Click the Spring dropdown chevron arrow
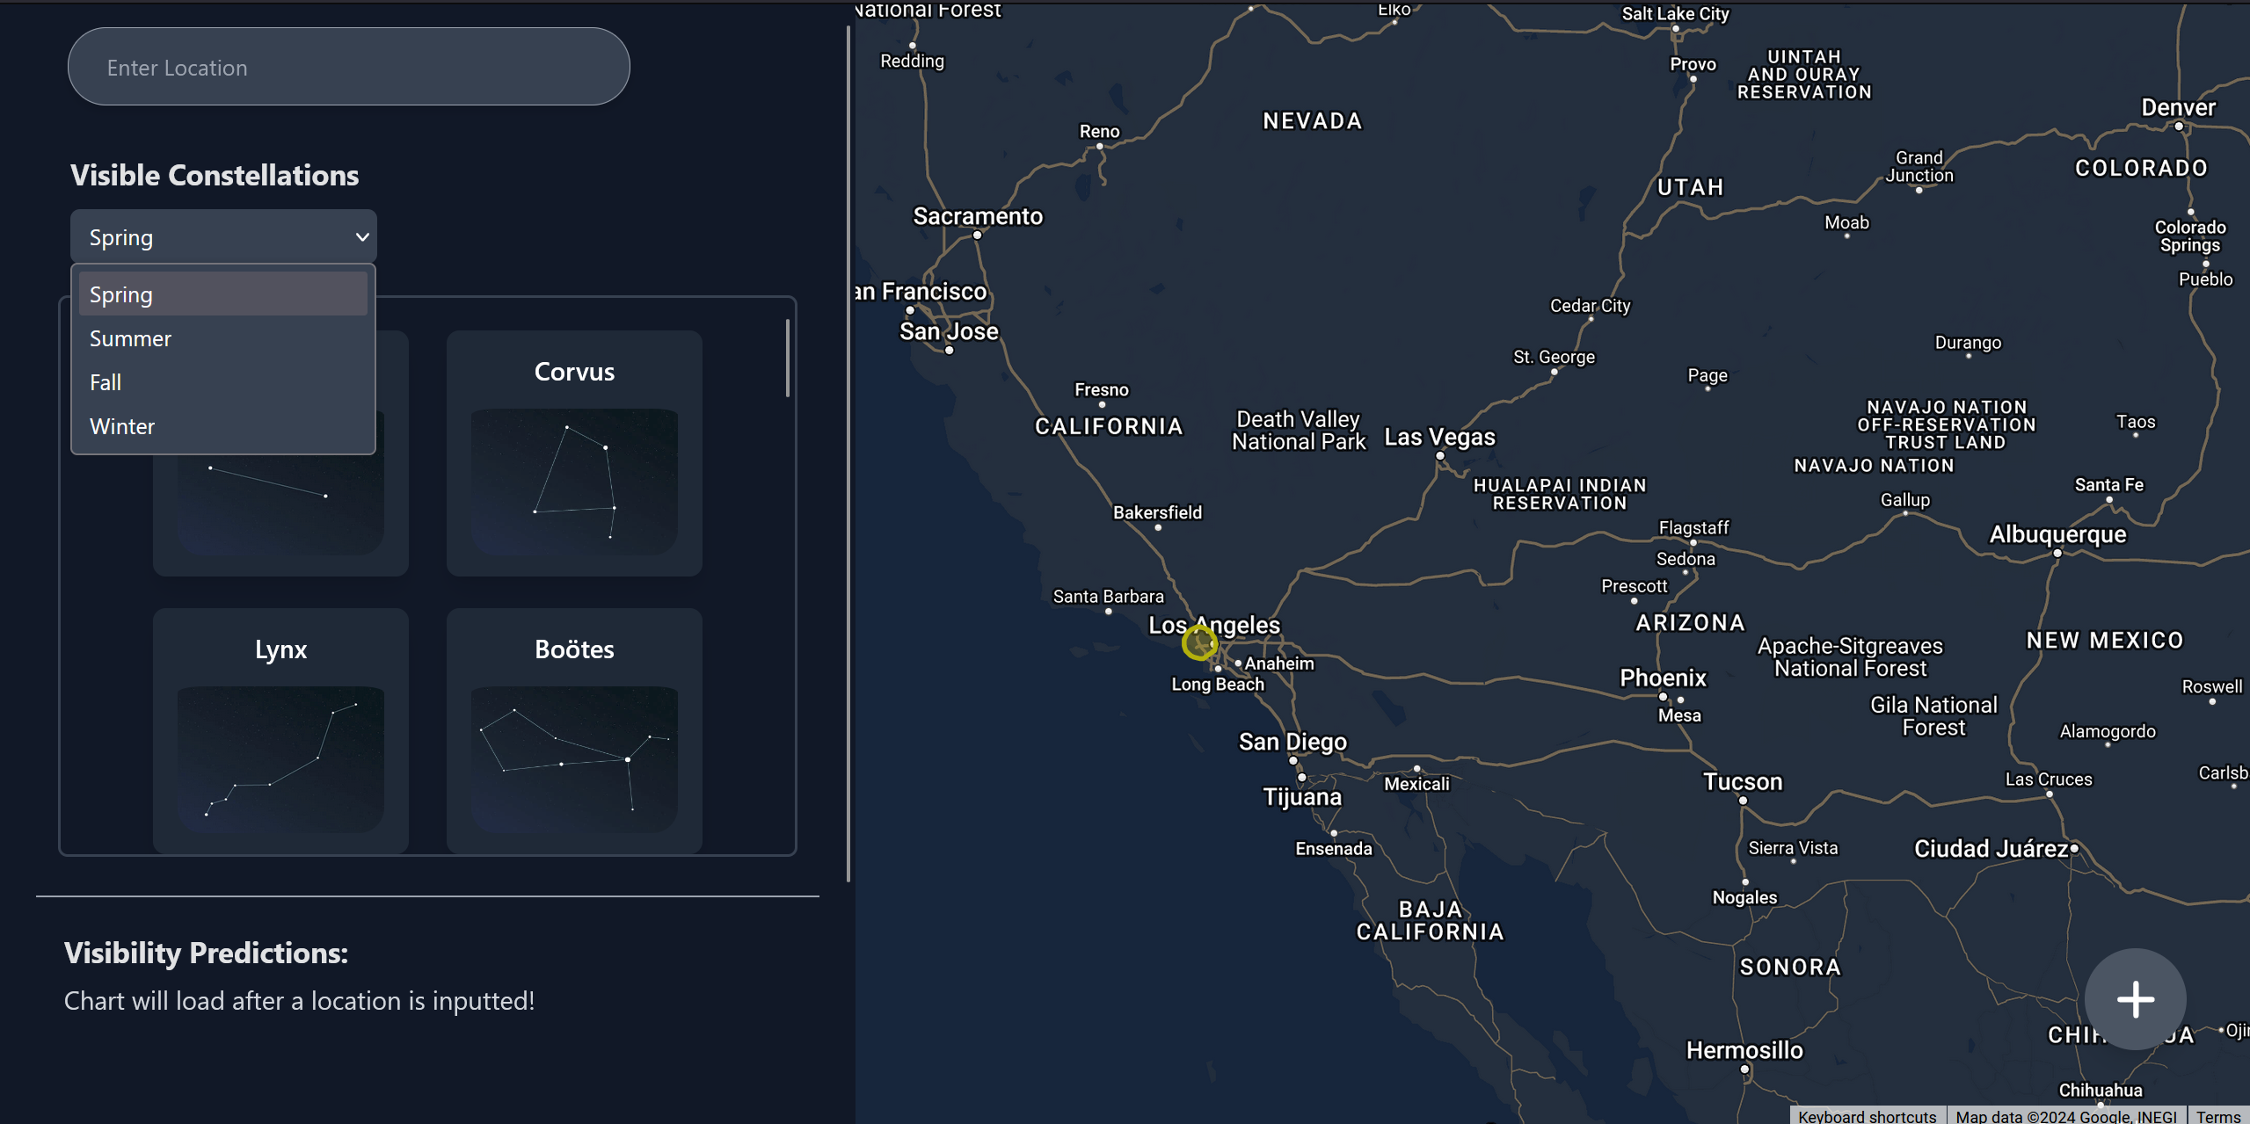 (361, 237)
